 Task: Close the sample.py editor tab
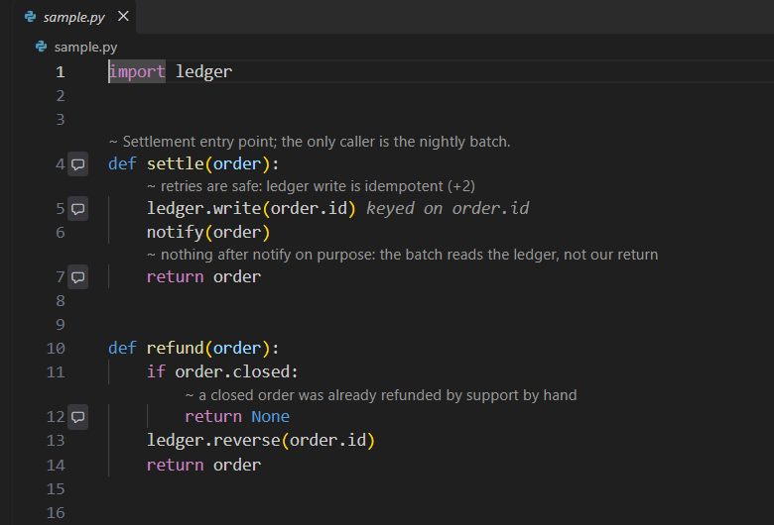point(123,16)
